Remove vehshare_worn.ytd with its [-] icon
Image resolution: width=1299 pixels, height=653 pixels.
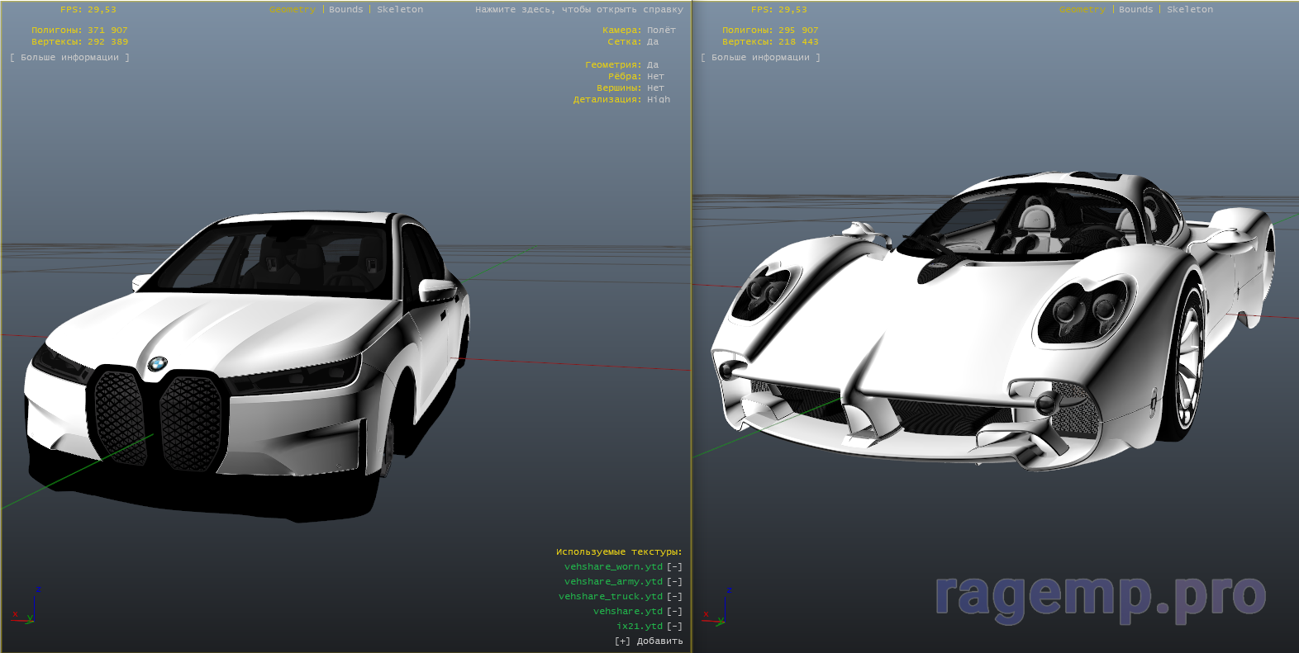tap(674, 567)
